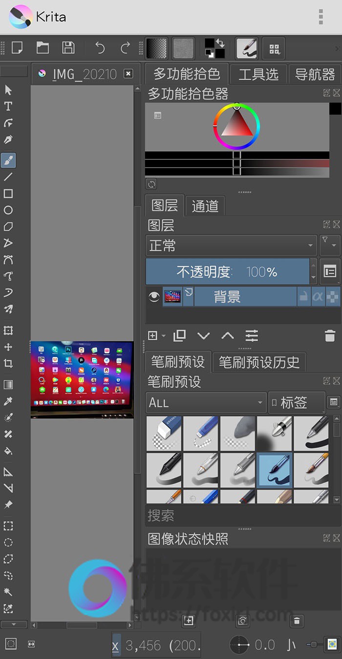Select the Text tool in toolbox
The width and height of the screenshot is (342, 659).
coord(8,107)
